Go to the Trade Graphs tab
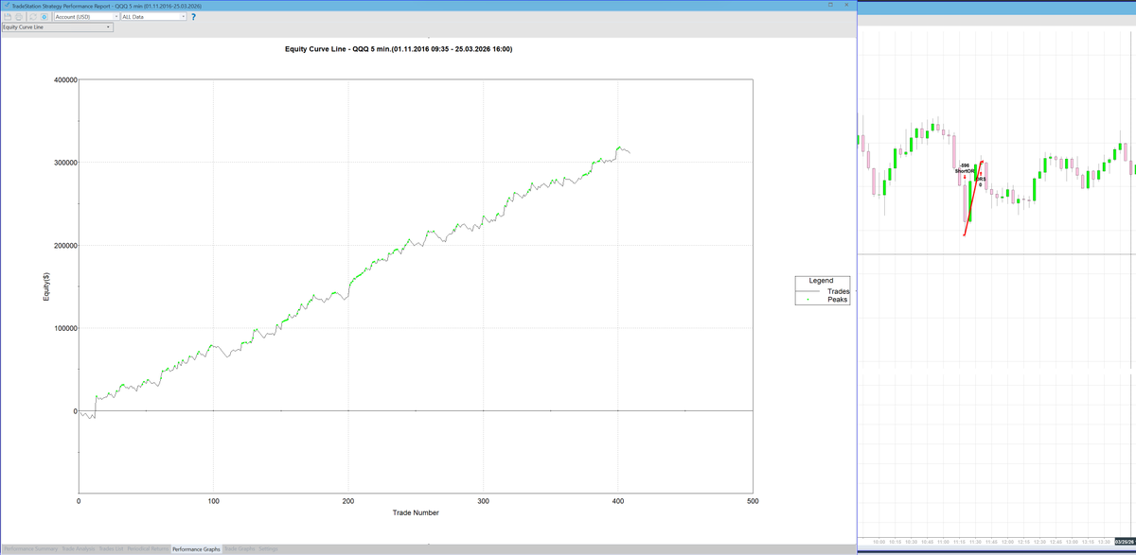The height and width of the screenshot is (555, 1136). [x=240, y=548]
